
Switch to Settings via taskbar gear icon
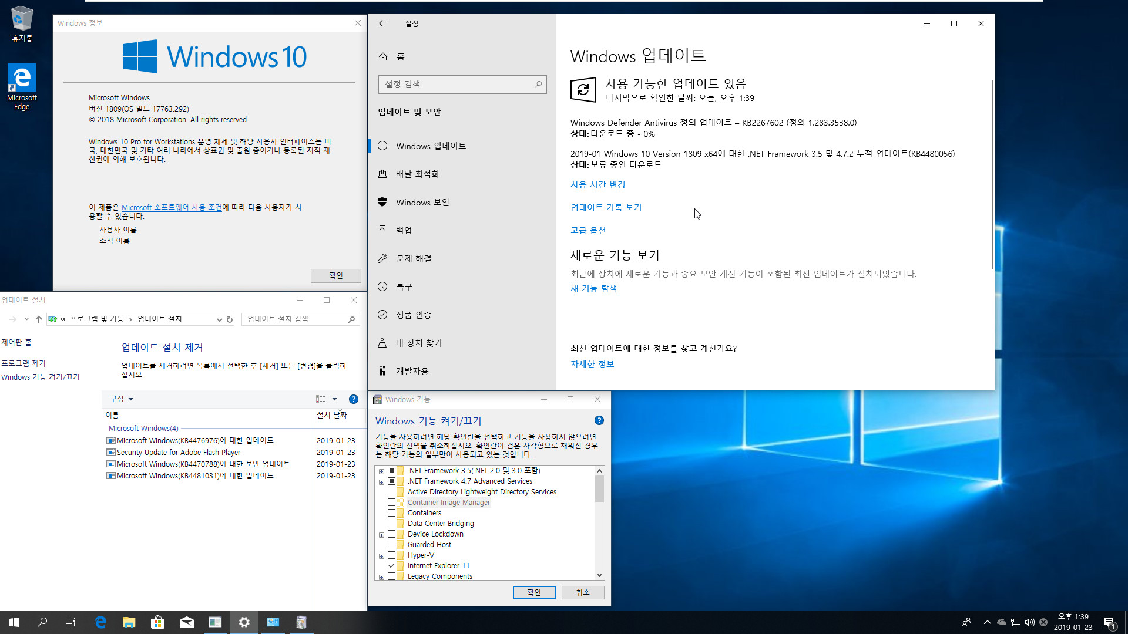pyautogui.click(x=244, y=622)
